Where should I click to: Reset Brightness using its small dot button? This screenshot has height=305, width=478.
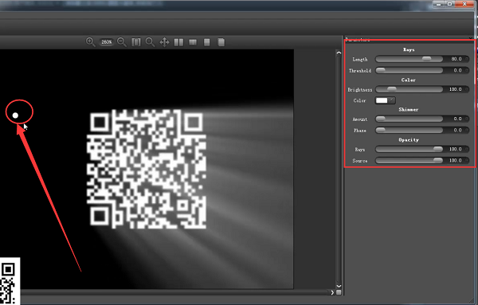[467, 89]
